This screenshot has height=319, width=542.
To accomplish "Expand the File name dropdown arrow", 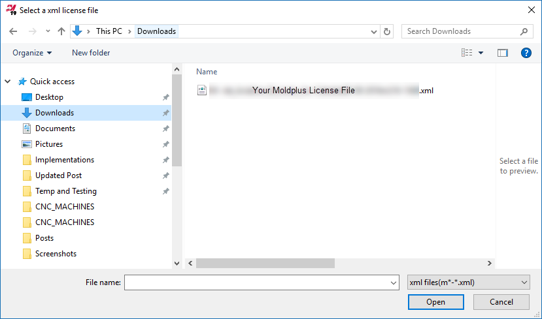I will 394,282.
